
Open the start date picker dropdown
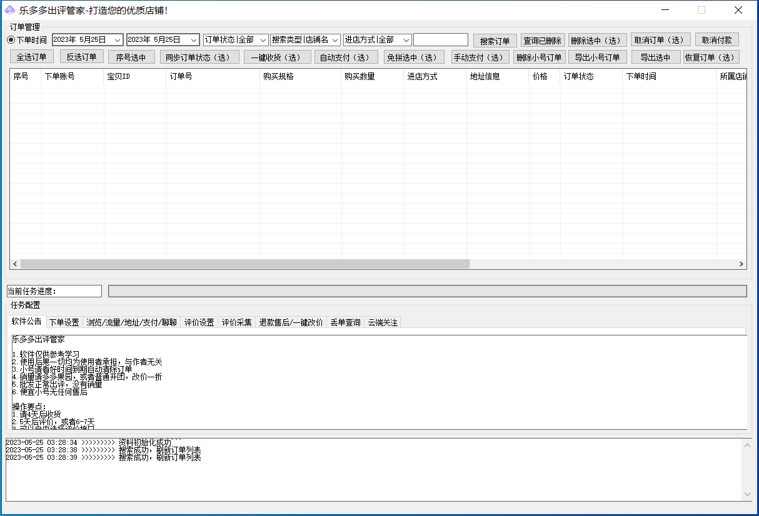[x=118, y=40]
